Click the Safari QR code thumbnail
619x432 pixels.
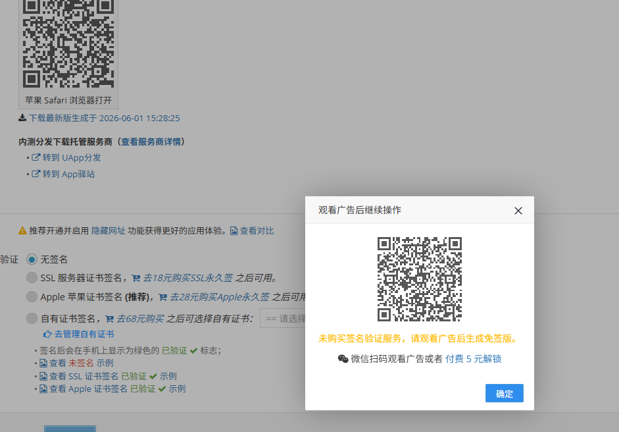point(68,43)
